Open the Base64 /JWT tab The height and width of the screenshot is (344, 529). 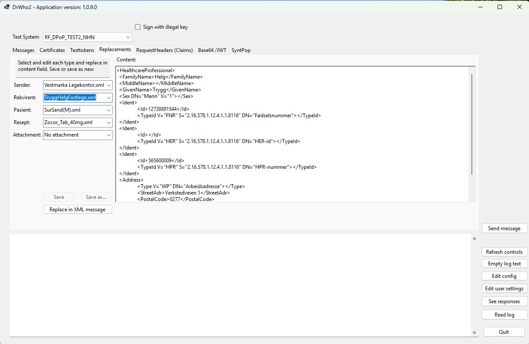[212, 50]
